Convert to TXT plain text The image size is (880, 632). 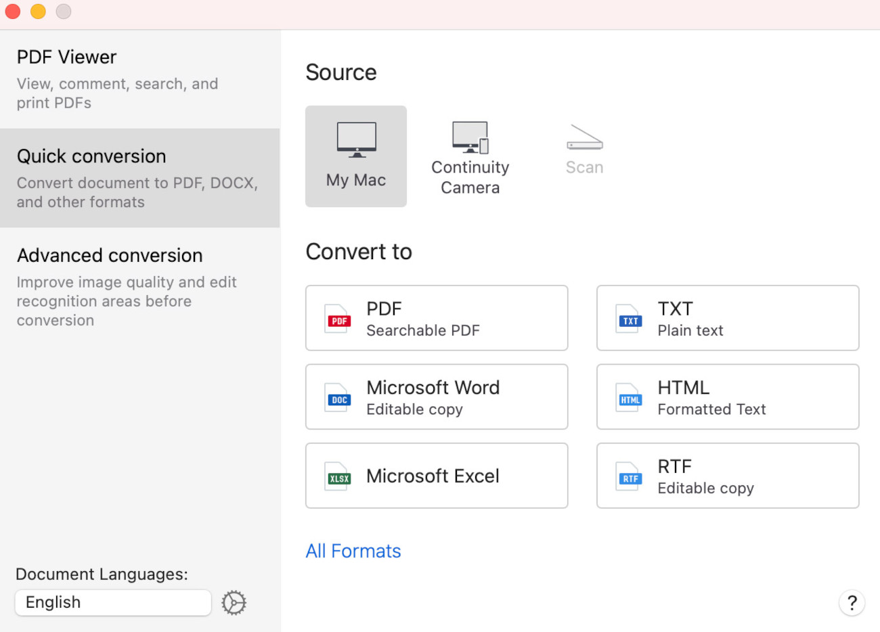(728, 318)
